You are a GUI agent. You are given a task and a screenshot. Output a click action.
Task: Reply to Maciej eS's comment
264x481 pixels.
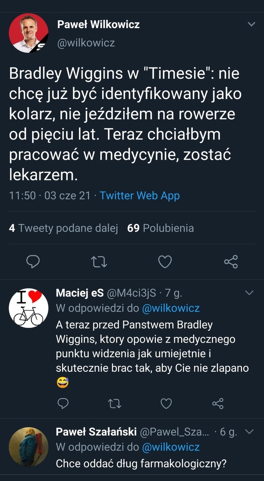point(63,403)
